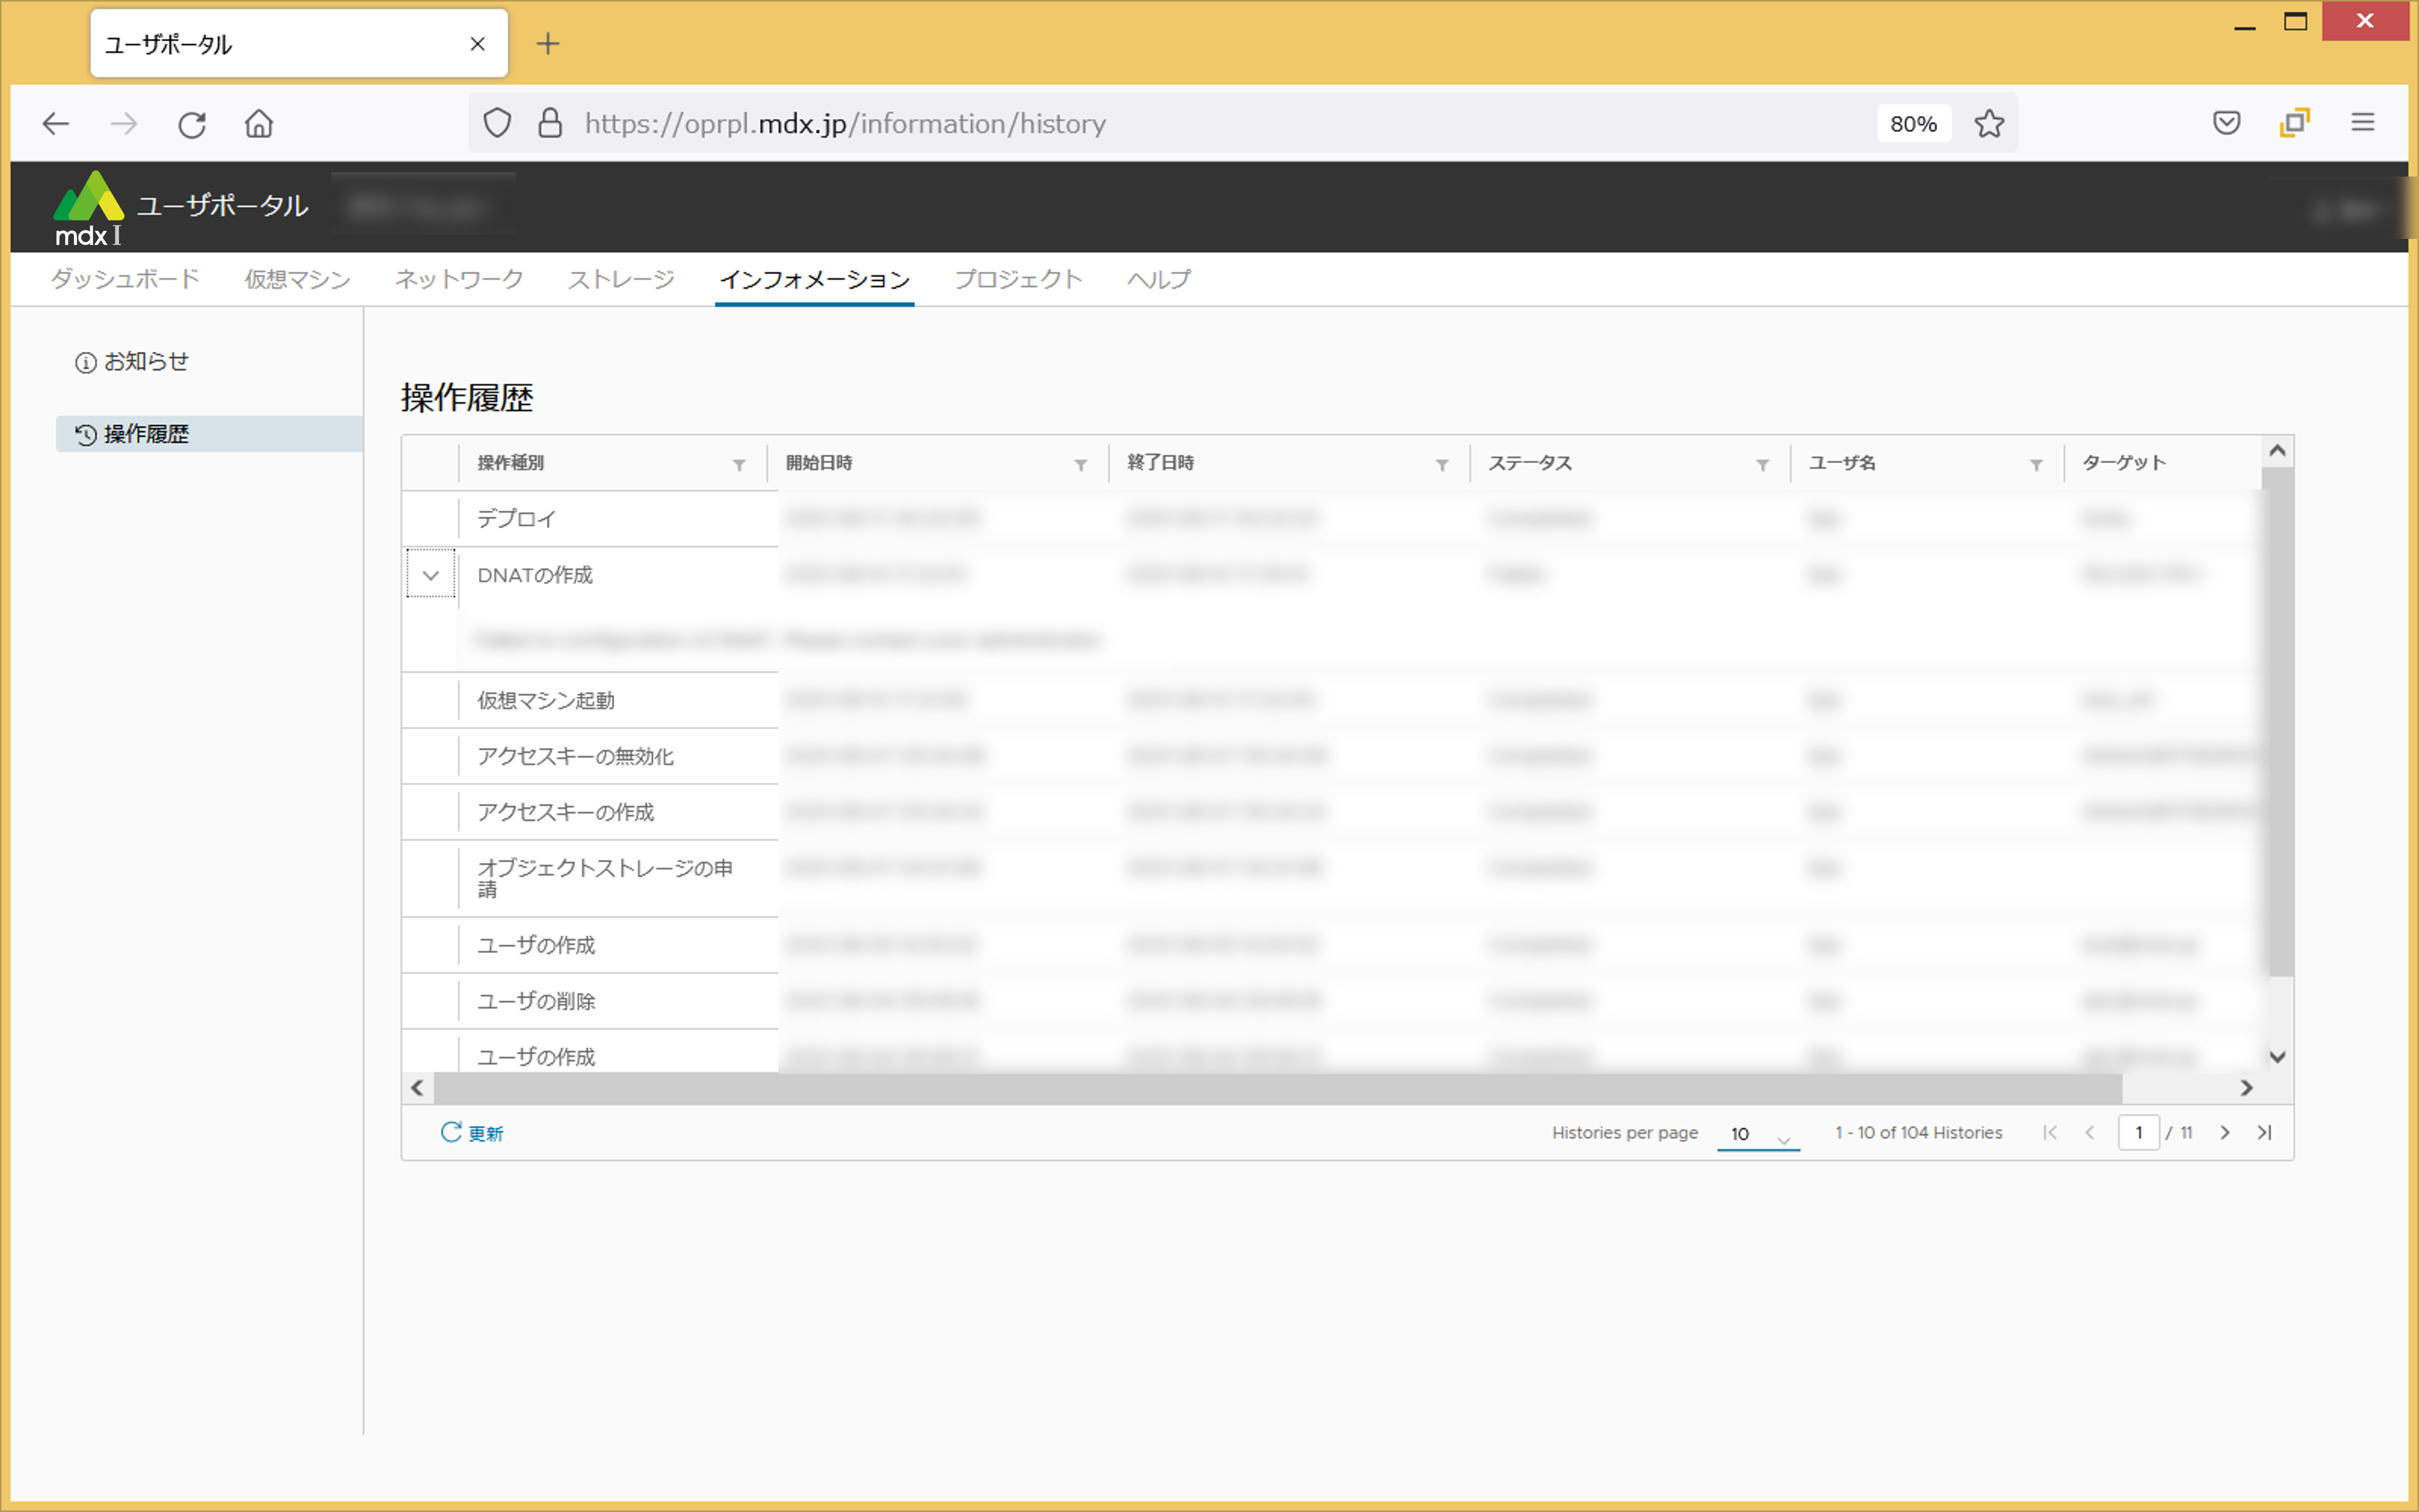Go to previous history page

(x=2089, y=1132)
